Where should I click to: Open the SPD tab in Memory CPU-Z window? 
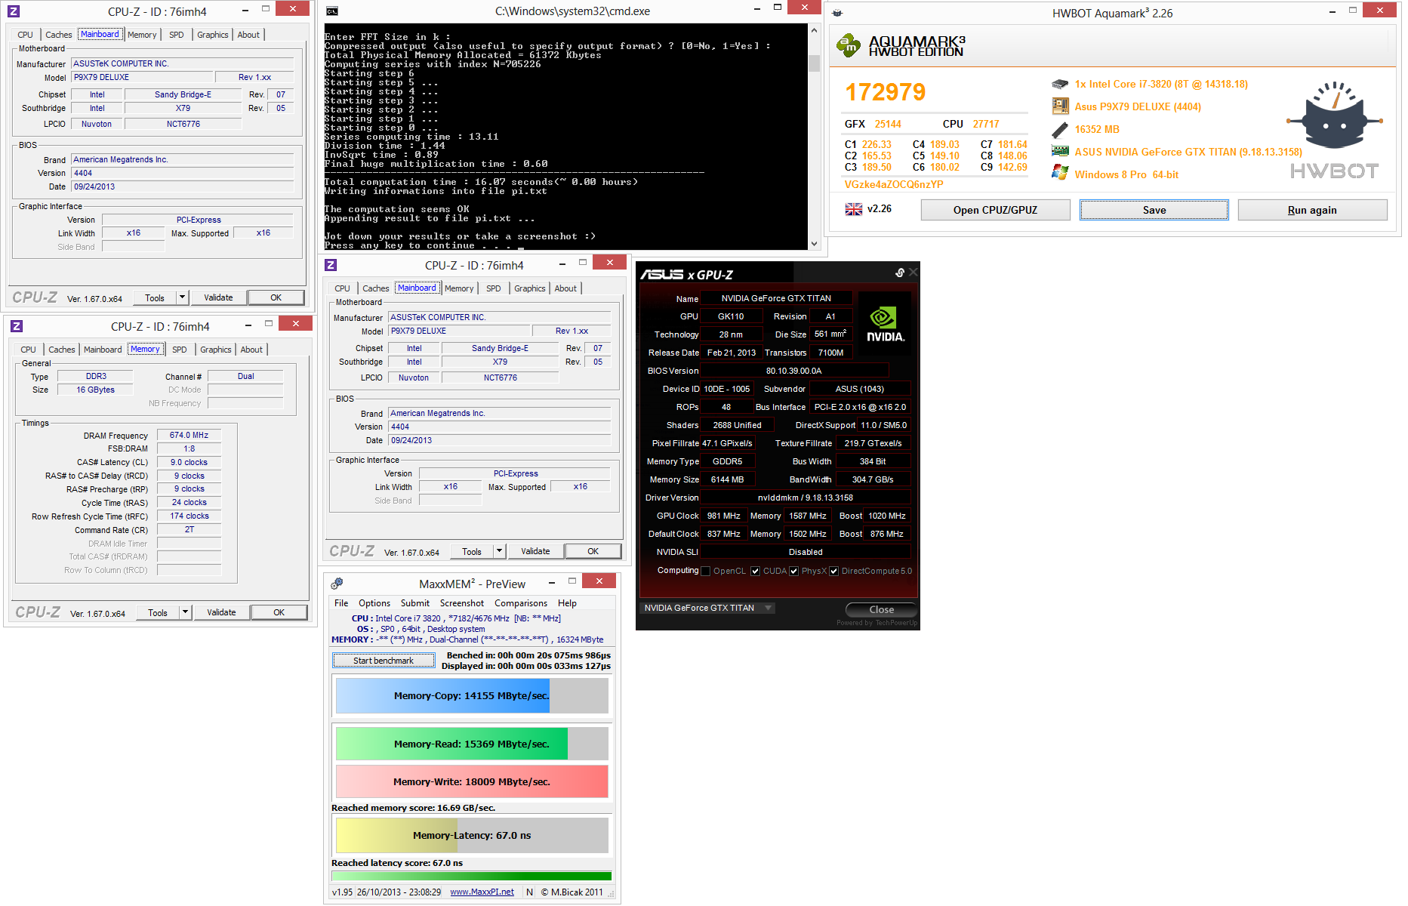pyautogui.click(x=180, y=350)
